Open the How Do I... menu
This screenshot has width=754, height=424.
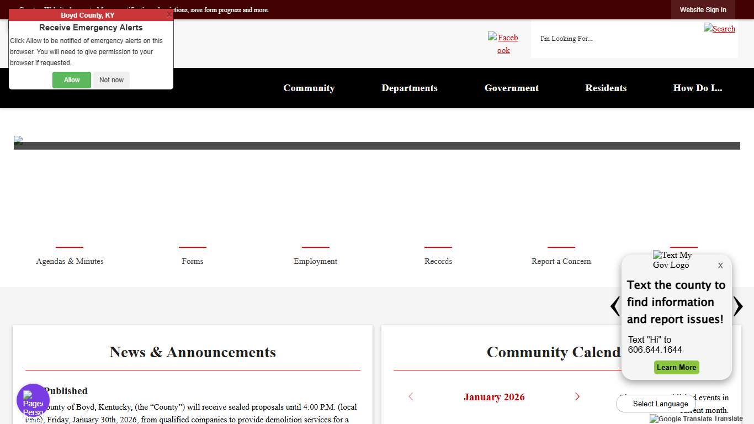pyautogui.click(x=697, y=88)
